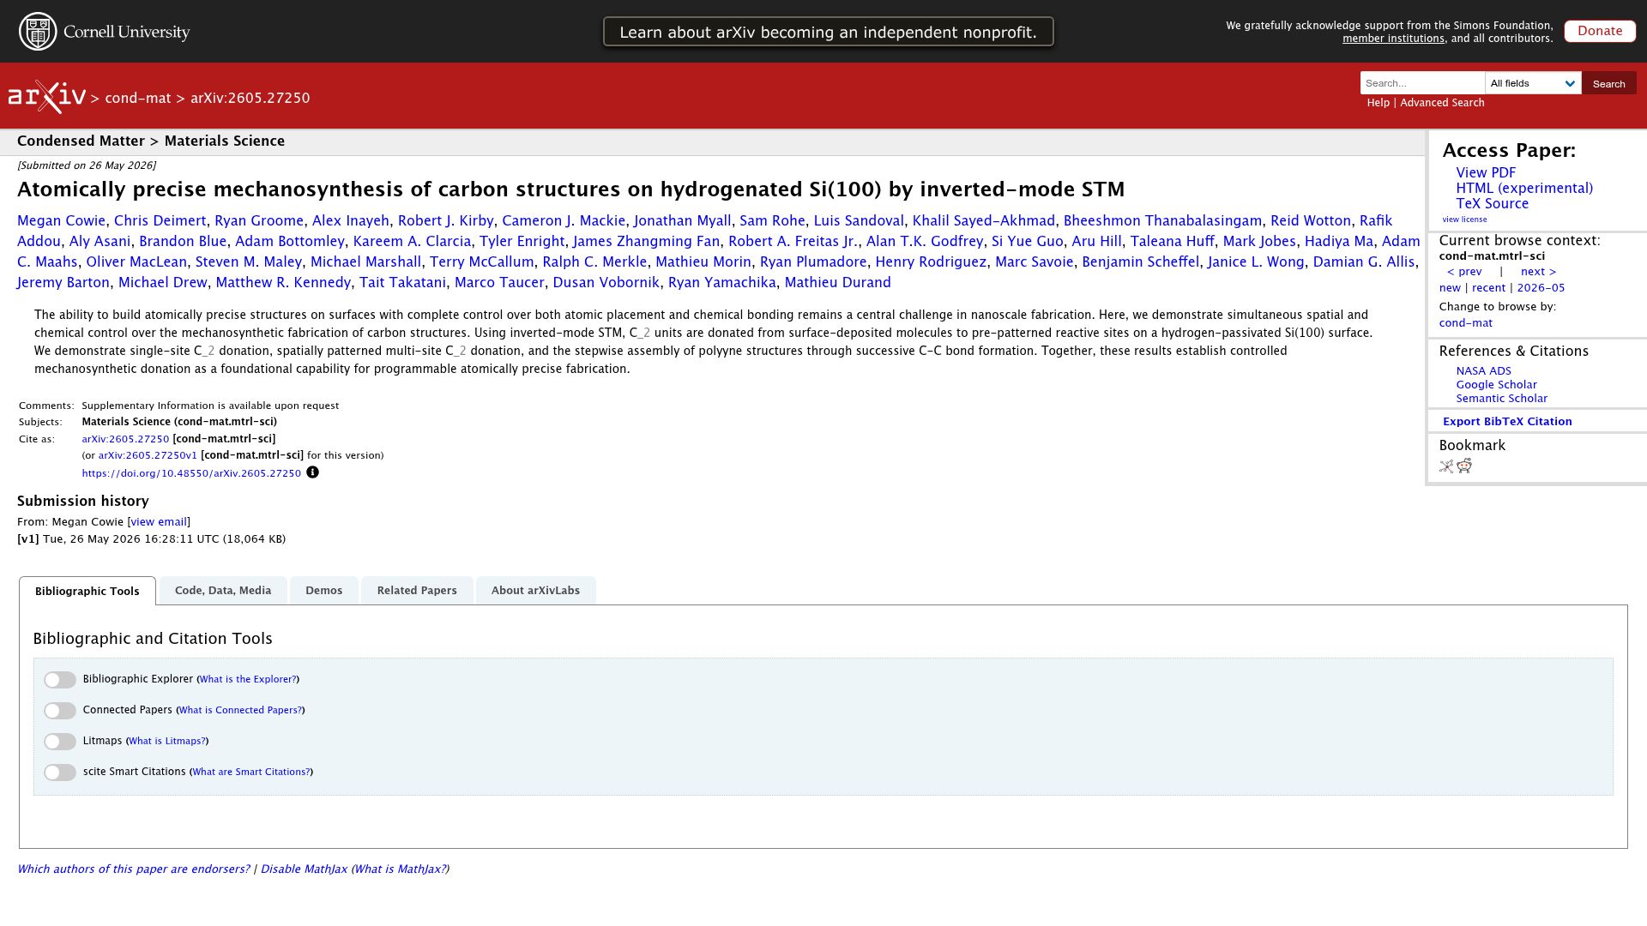Open the NASA ADS link
This screenshot has width=1647, height=926.
coord(1483,371)
